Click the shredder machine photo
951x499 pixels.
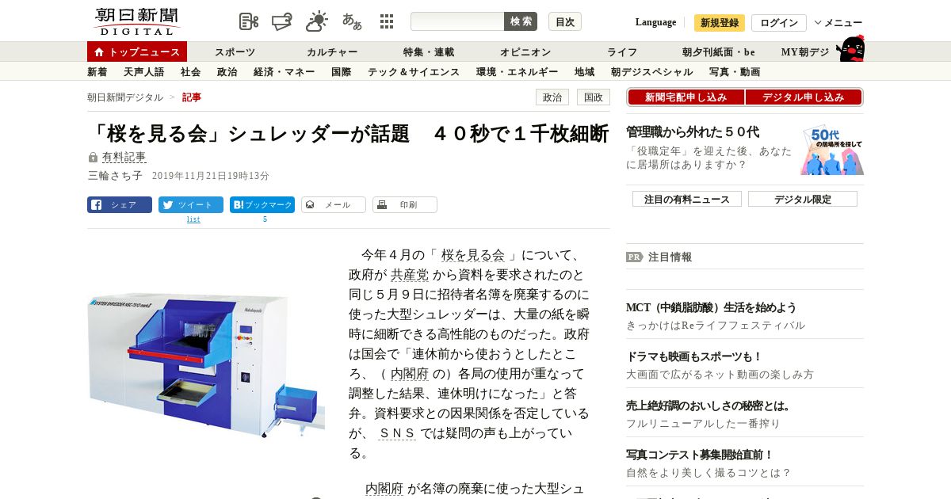click(x=206, y=364)
